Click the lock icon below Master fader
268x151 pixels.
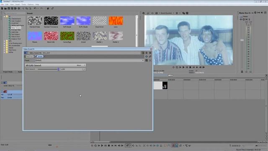coord(242,72)
